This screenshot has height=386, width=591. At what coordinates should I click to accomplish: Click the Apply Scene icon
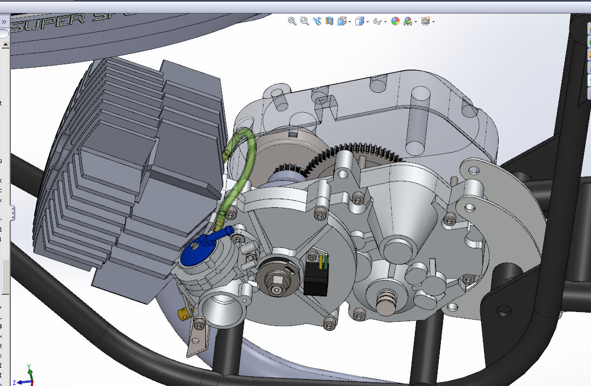pyautogui.click(x=408, y=21)
